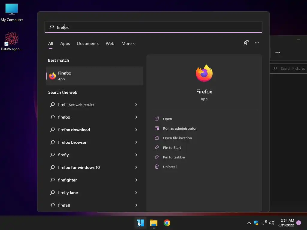Viewport: 307px width, 230px height.
Task: Open Windows Security tray icon
Action: coord(256,223)
